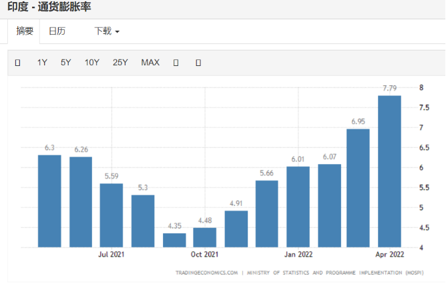This screenshot has width=446, height=290.
Task: Click the 7.5 y-axis value
Action: coord(424,107)
